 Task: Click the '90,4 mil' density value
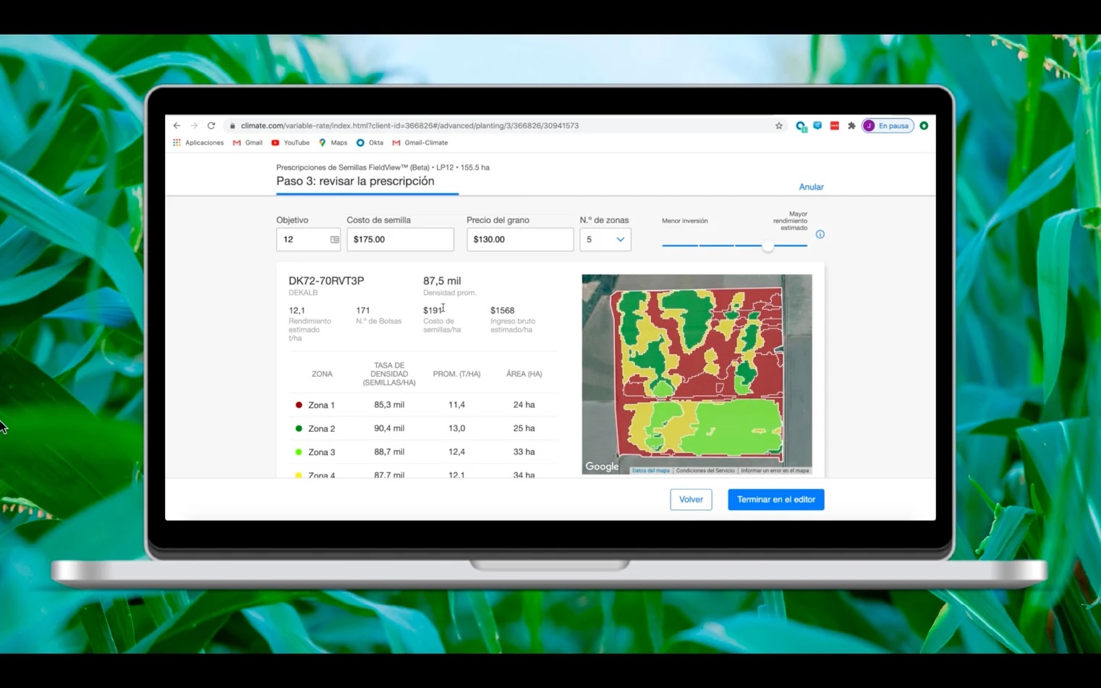tap(389, 428)
